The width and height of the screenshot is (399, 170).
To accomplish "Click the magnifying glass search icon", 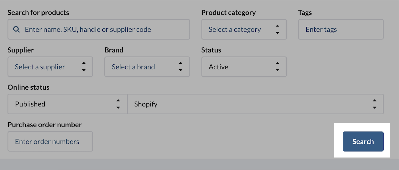I will 17,30.
